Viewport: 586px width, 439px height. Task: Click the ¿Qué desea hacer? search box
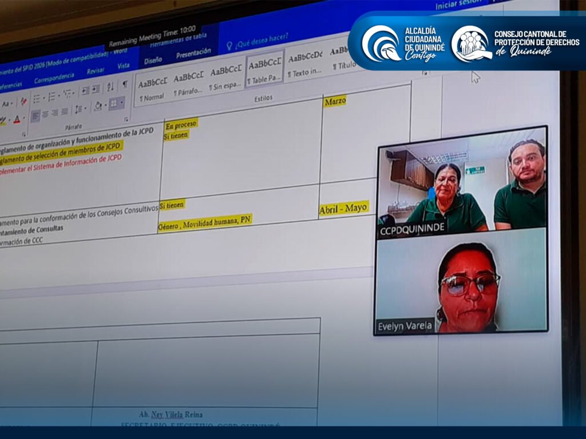coord(261,40)
